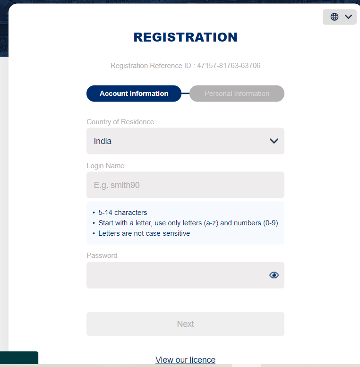
Task: Click the dark green widget at bottom-left
Action: [x=19, y=358]
